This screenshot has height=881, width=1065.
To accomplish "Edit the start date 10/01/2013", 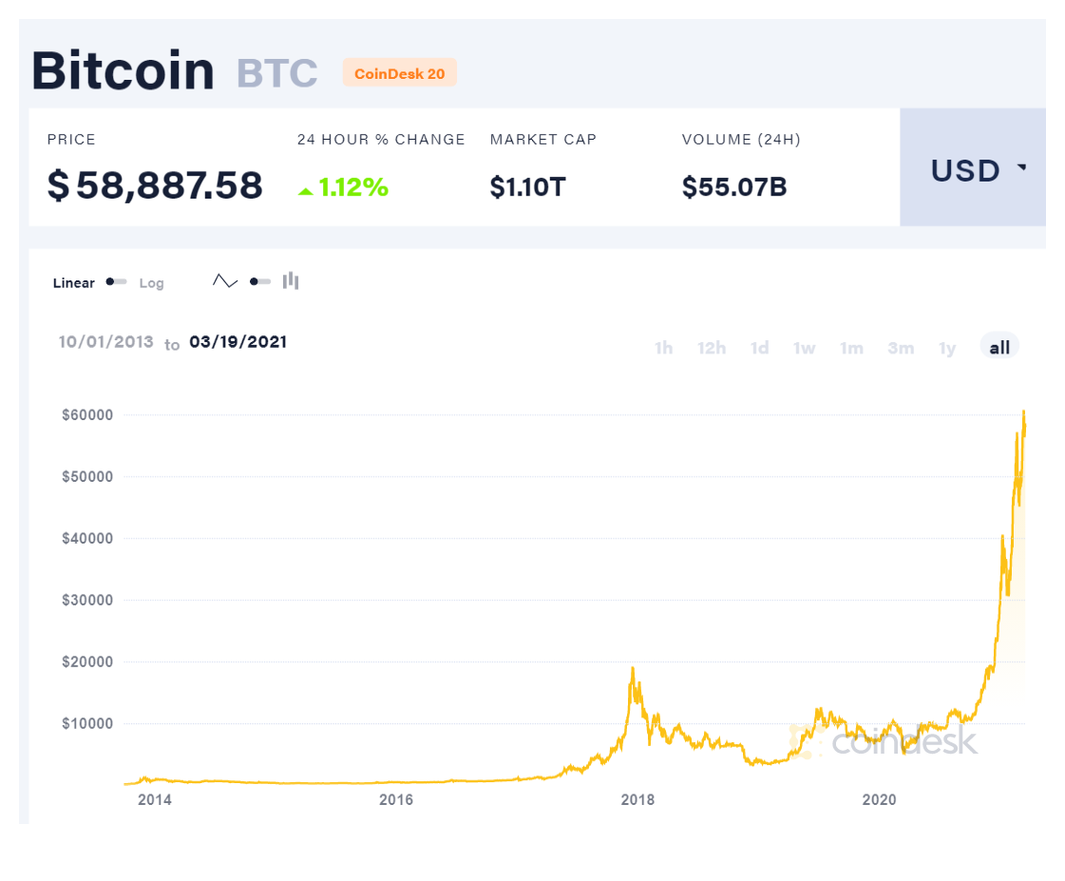I will (106, 342).
